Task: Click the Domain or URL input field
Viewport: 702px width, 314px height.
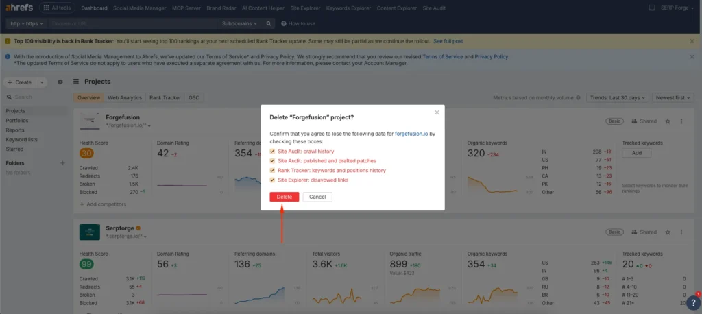Action: tap(133, 23)
